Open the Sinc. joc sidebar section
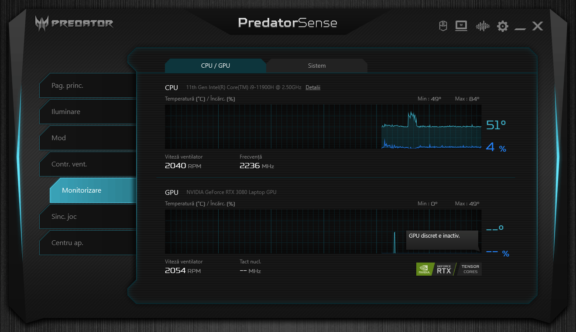This screenshot has height=332, width=576. pyautogui.click(x=88, y=217)
